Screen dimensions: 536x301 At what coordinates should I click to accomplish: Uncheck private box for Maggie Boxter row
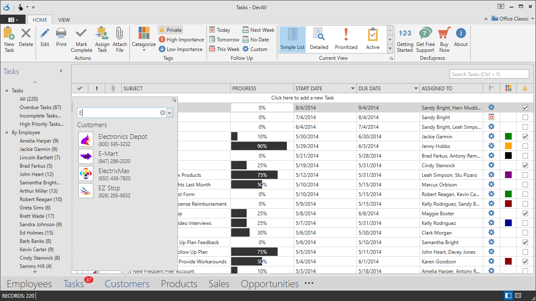click(x=525, y=214)
